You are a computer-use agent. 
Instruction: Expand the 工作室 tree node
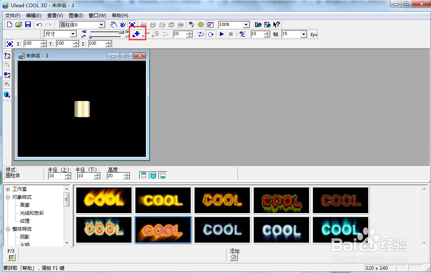[8, 189]
